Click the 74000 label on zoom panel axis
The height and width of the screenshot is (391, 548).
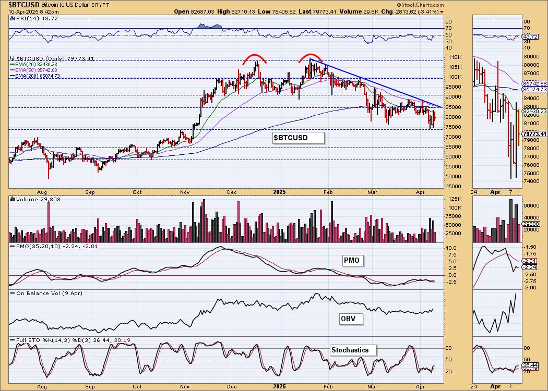[x=532, y=181]
